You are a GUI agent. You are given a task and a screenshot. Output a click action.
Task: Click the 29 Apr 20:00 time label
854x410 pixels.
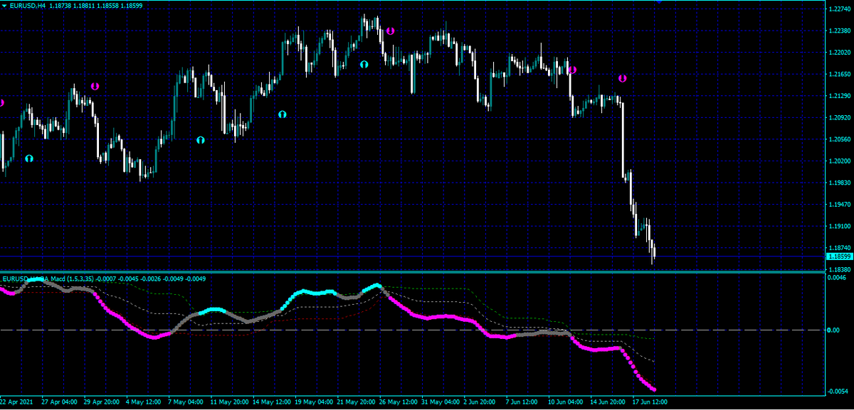pyautogui.click(x=102, y=402)
